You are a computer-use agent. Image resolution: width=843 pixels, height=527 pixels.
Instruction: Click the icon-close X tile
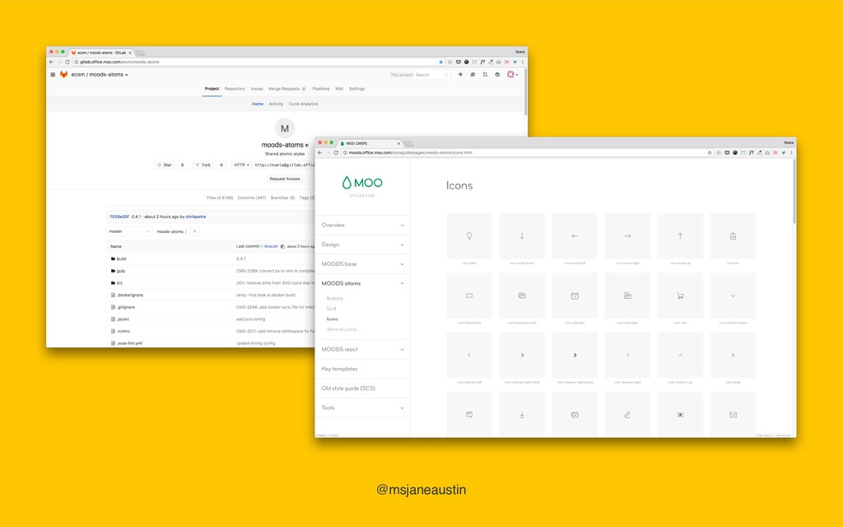(733, 355)
